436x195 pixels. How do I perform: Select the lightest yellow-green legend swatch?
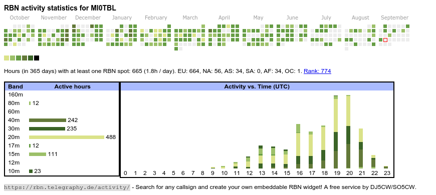(x=7, y=58)
